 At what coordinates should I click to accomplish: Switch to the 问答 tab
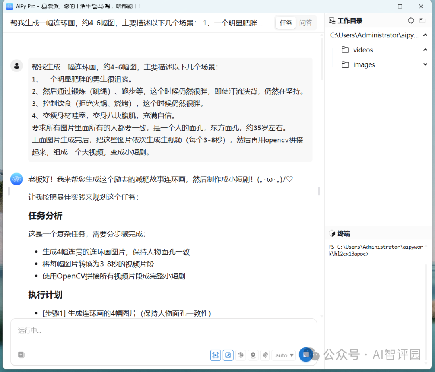coord(306,23)
